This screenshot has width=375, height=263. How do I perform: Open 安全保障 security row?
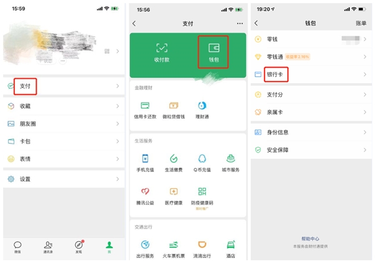[x=311, y=150]
